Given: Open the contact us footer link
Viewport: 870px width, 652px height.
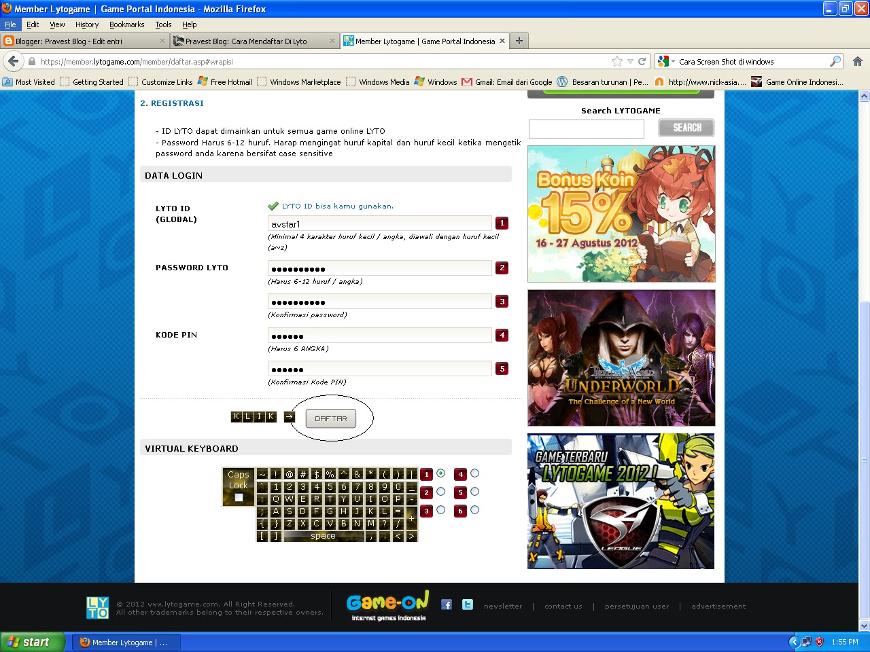Looking at the screenshot, I should pyautogui.click(x=563, y=606).
